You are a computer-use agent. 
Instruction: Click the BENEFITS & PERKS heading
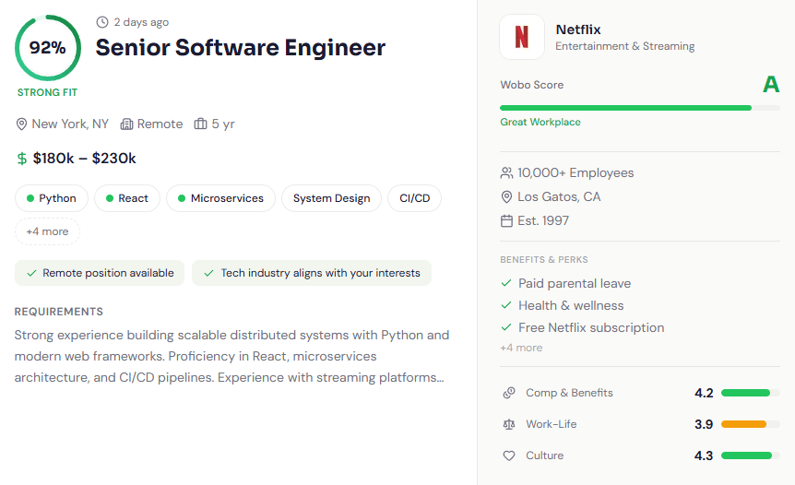click(544, 259)
